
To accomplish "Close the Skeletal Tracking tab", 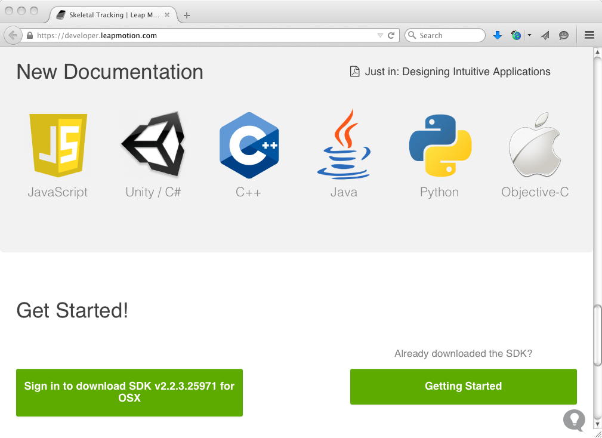I will coord(167,15).
